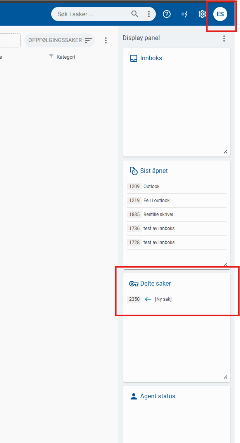Open search options three-dot menu
240x443 pixels.
pyautogui.click(x=149, y=14)
